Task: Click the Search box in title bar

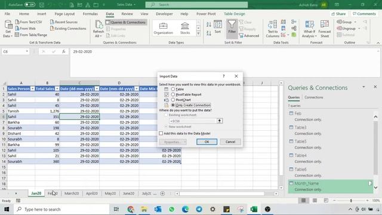Action: (196, 5)
